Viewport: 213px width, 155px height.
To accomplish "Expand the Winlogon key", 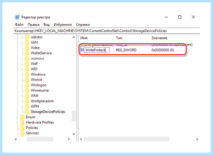I will pyautogui.click(x=22, y=85).
